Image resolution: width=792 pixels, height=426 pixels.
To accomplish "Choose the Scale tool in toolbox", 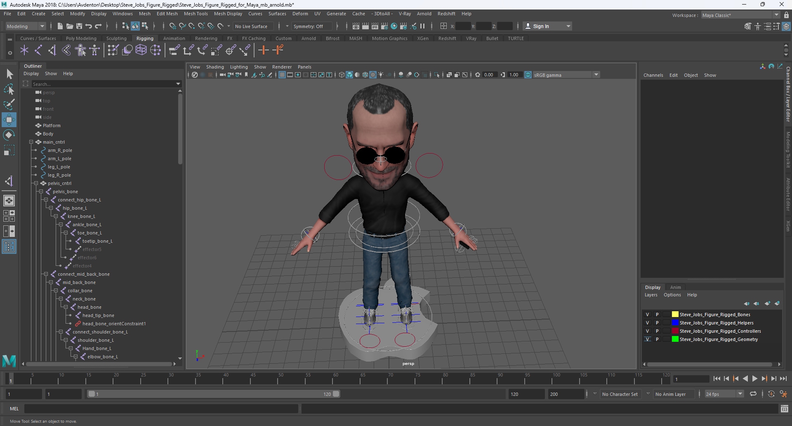I will 9,150.
